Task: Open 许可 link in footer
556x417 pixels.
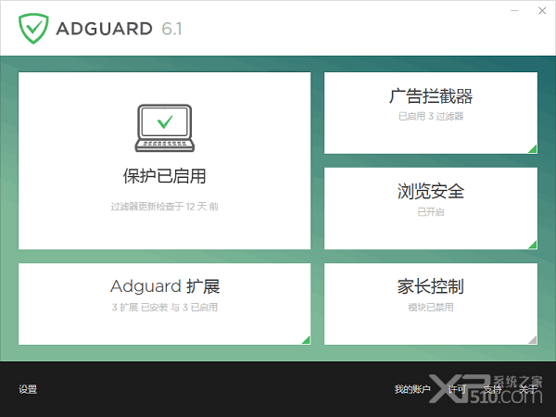Action: pos(457,389)
